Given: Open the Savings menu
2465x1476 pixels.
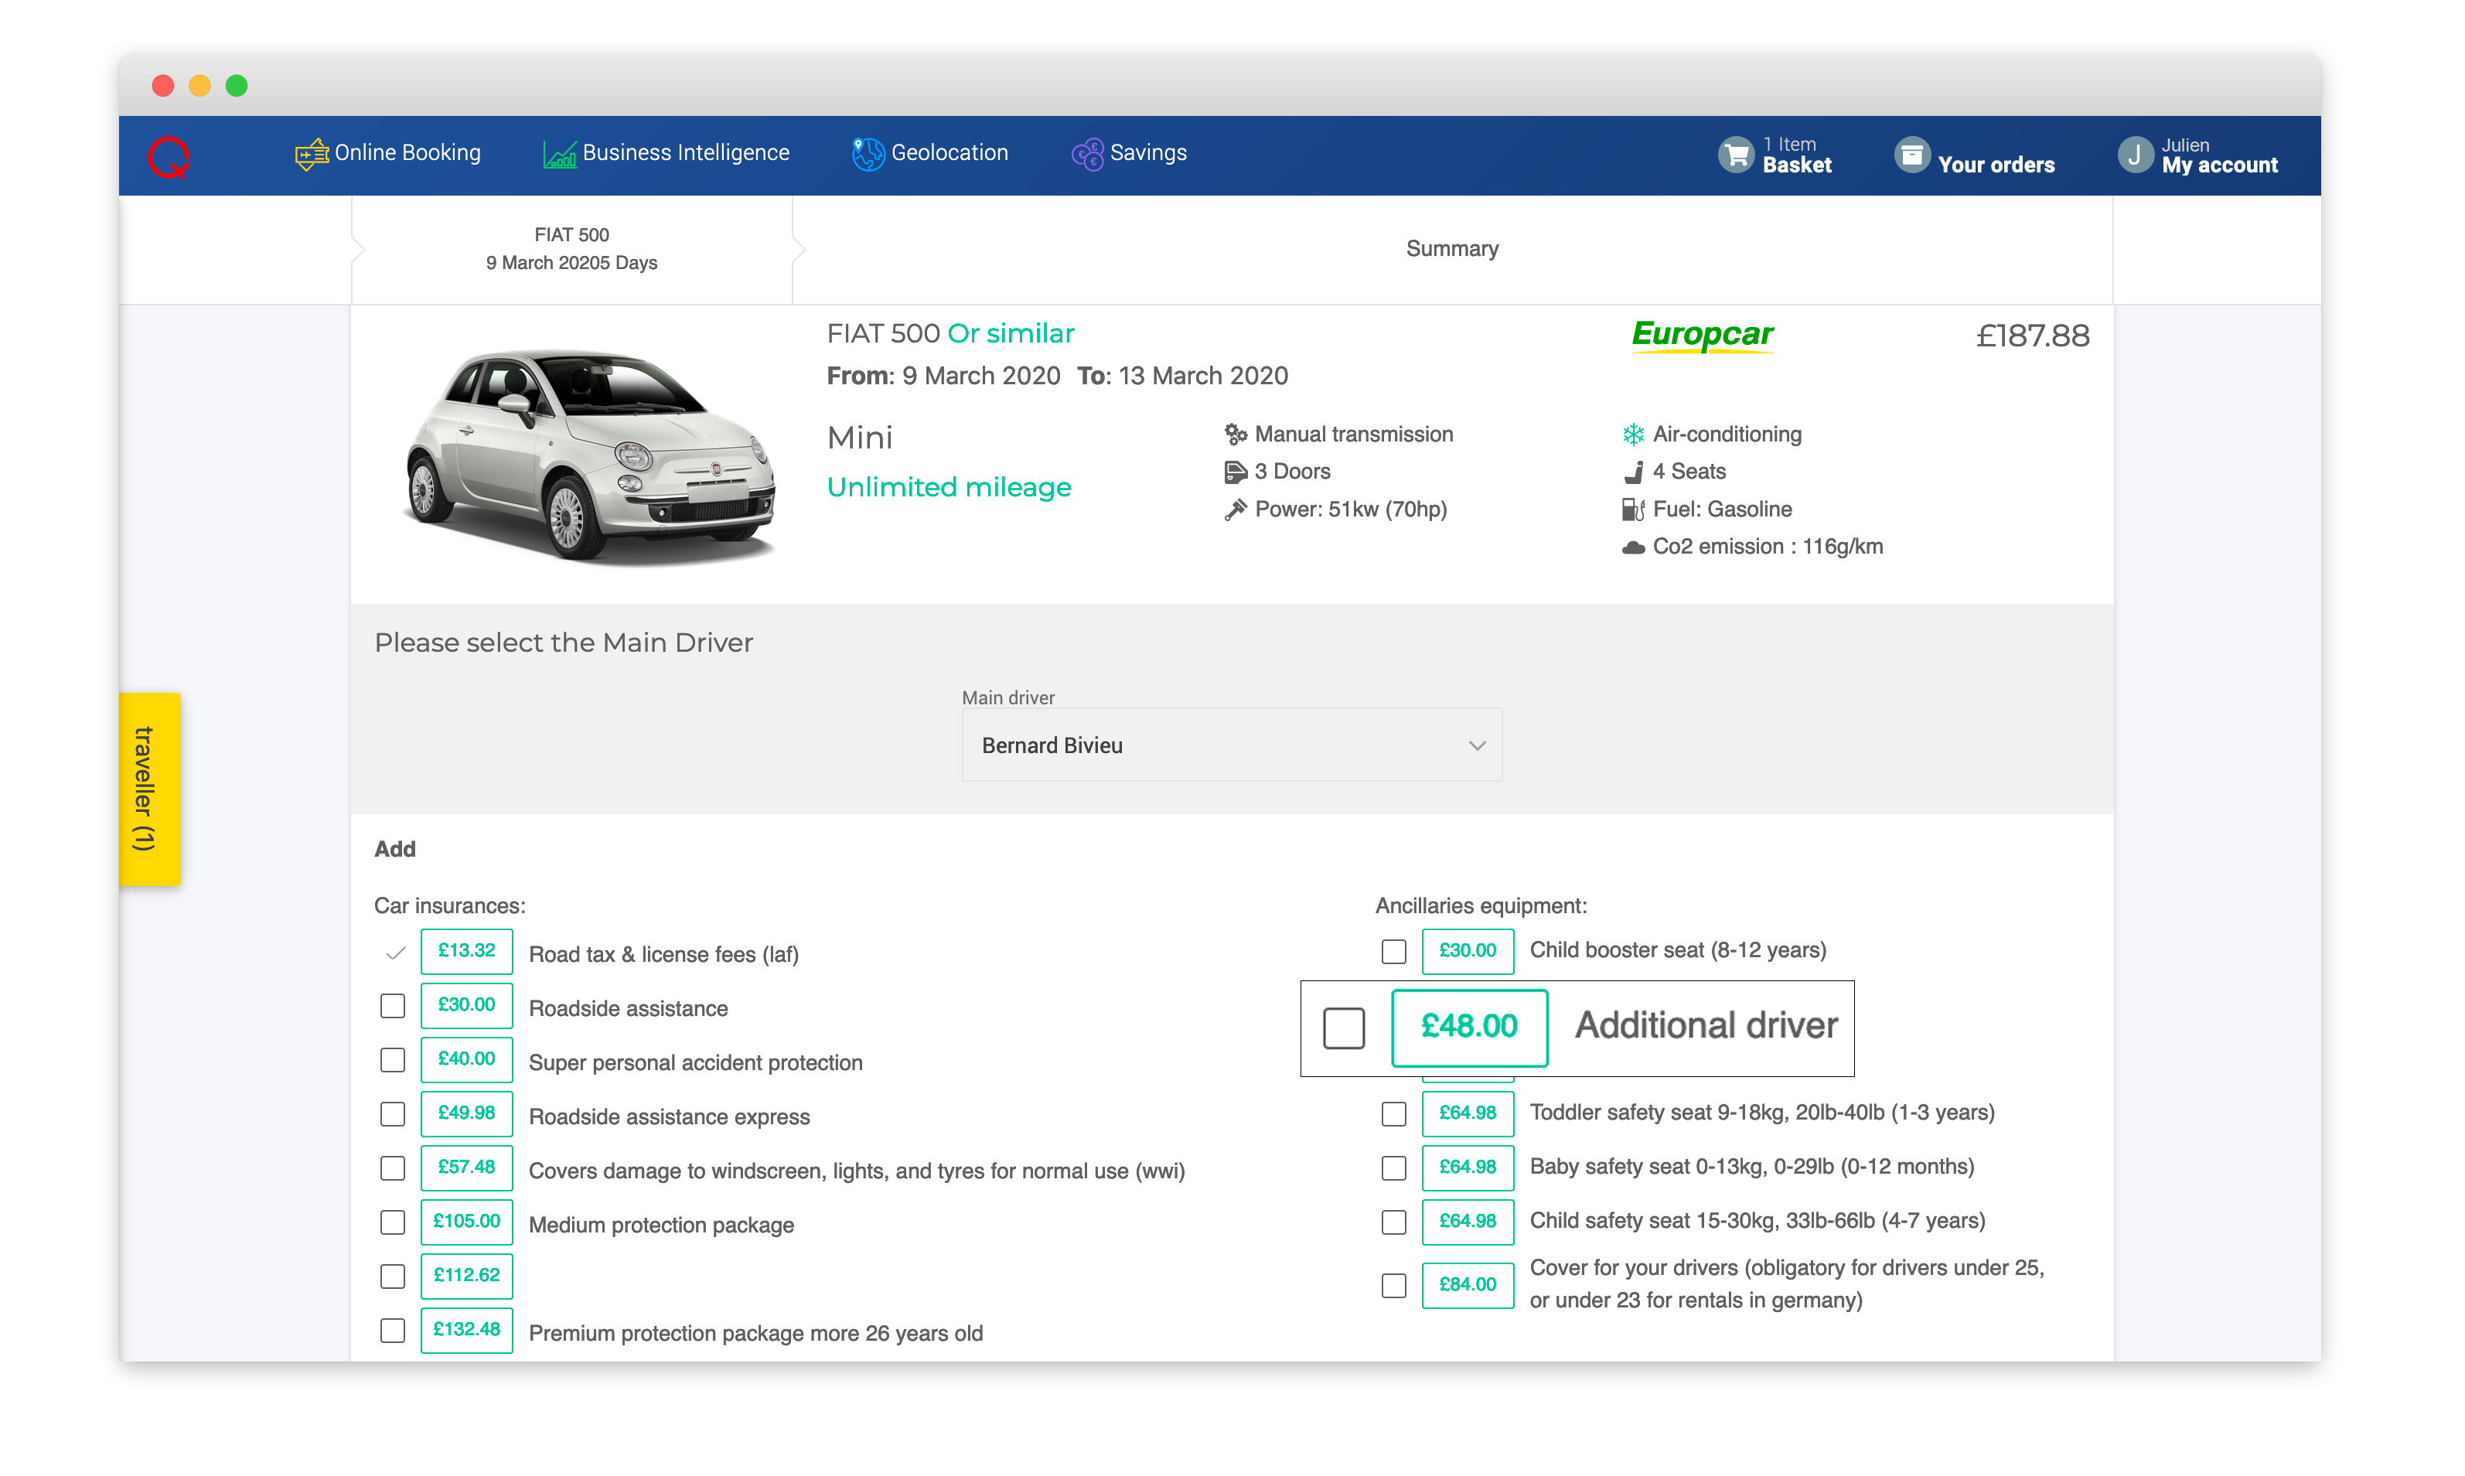Looking at the screenshot, I should [1129, 153].
